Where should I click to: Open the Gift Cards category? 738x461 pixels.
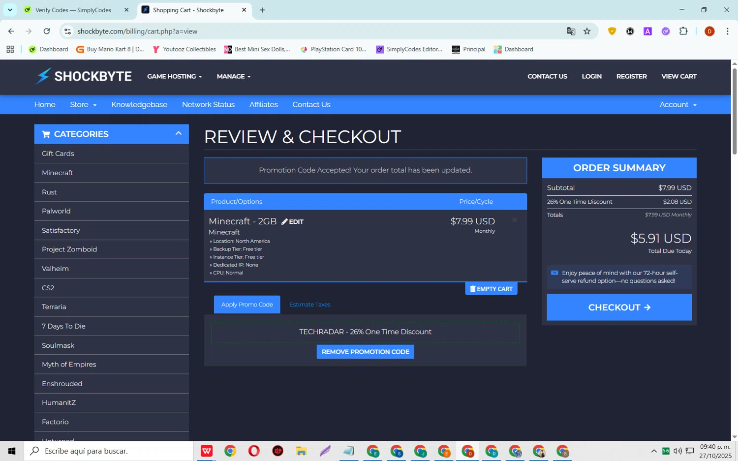(x=112, y=154)
